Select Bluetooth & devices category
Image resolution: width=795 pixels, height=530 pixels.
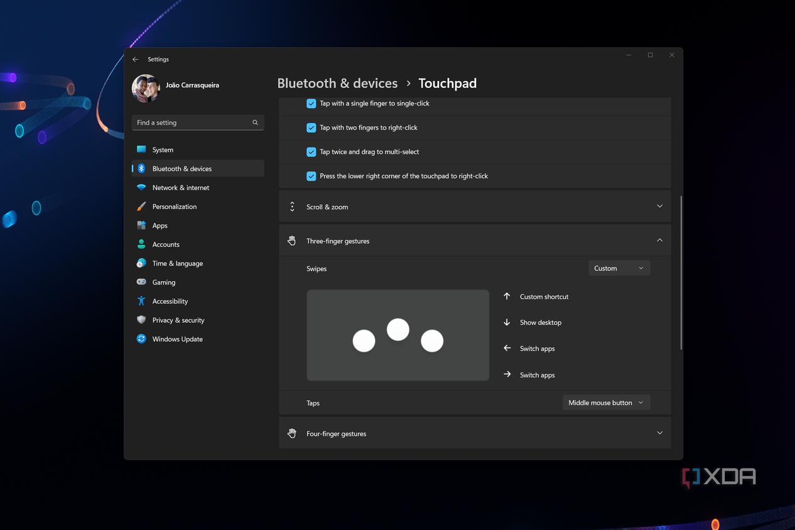point(198,168)
